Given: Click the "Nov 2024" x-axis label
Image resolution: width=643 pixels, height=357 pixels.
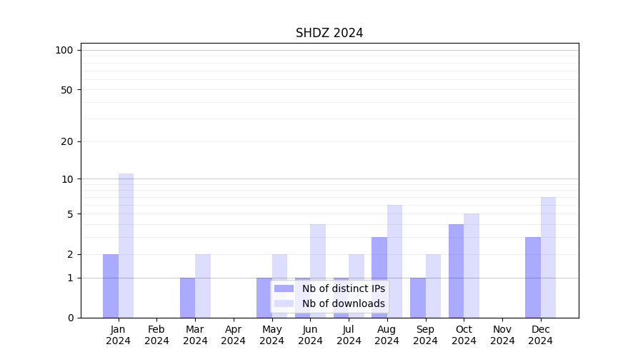Looking at the screenshot, I should click(502, 335).
